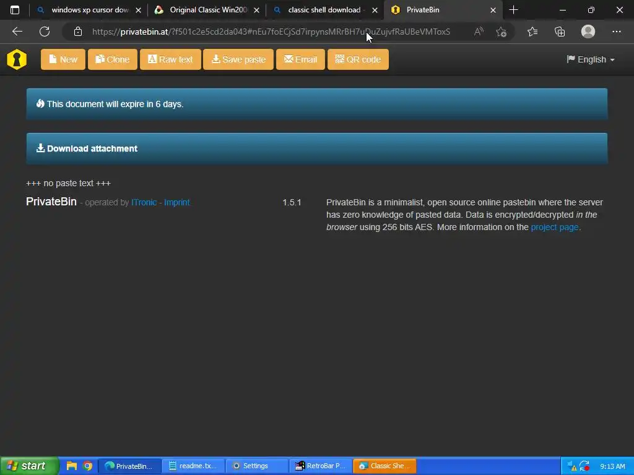This screenshot has width=634, height=475.
Task: Click the sync update tray icon
Action: (x=584, y=466)
